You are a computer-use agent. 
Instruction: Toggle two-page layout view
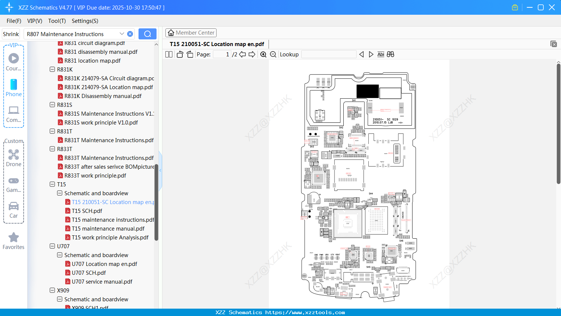pos(169,55)
